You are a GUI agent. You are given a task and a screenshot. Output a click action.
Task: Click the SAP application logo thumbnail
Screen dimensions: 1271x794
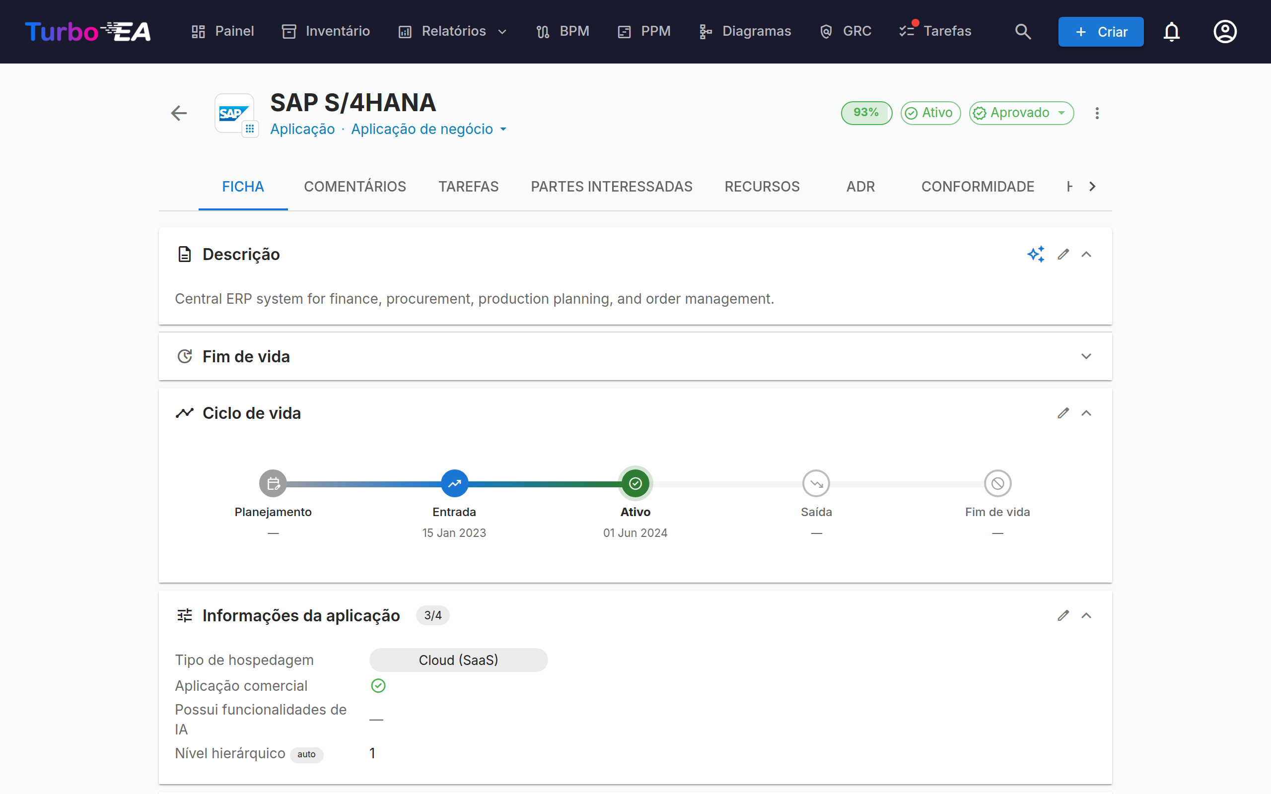point(234,113)
